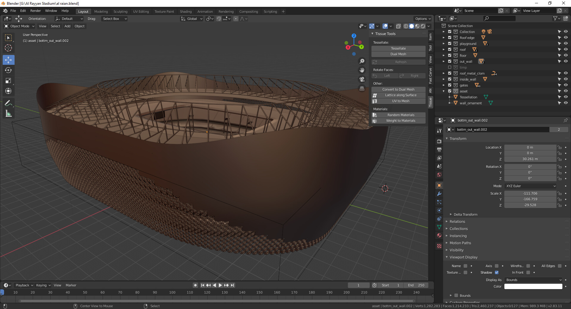571x309 pixels.
Task: Click the white object Color swatch
Action: point(533,286)
